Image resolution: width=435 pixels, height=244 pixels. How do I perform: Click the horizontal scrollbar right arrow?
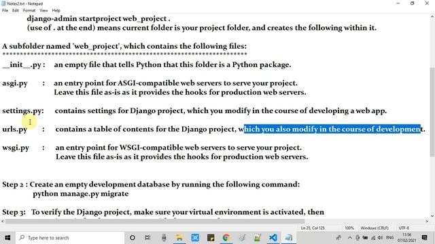pos(427,222)
